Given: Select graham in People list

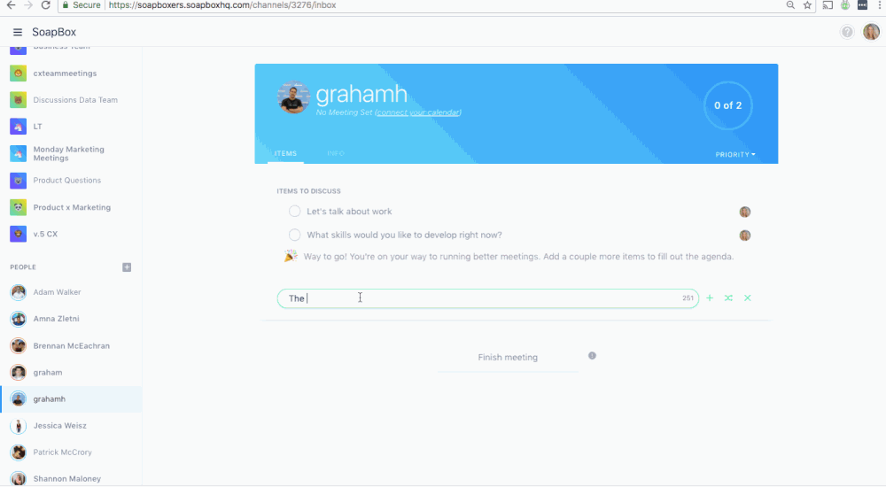Looking at the screenshot, I should point(71,372).
